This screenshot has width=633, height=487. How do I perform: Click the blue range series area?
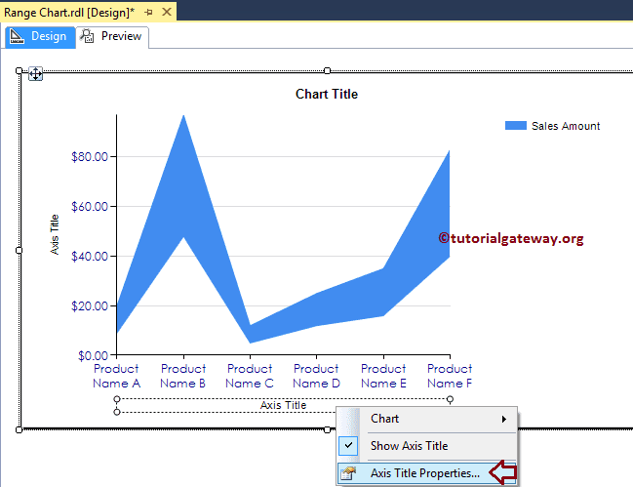click(183, 182)
